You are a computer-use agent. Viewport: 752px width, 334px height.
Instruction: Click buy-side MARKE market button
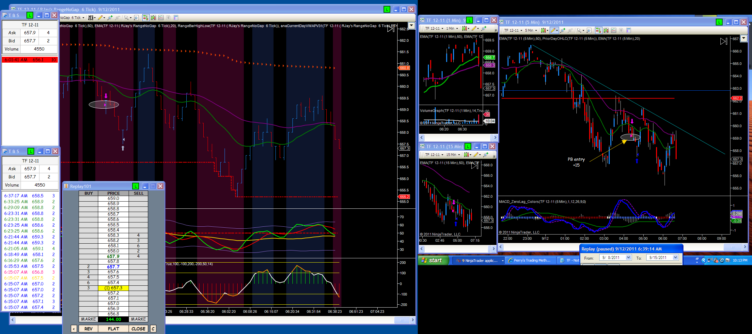(88, 319)
